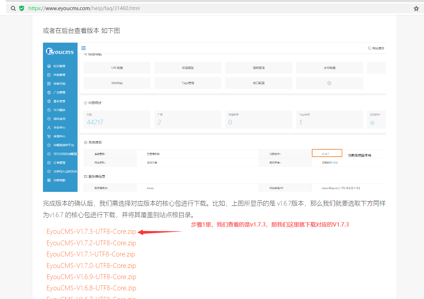The width and height of the screenshot is (424, 299).
Task: Toggle the hamburger menu icon
Action: coord(83,48)
